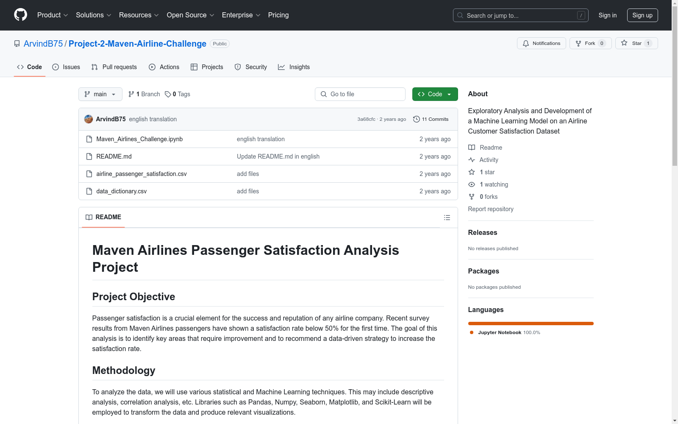Select the README tab
The width and height of the screenshot is (678, 424).
tap(103, 217)
